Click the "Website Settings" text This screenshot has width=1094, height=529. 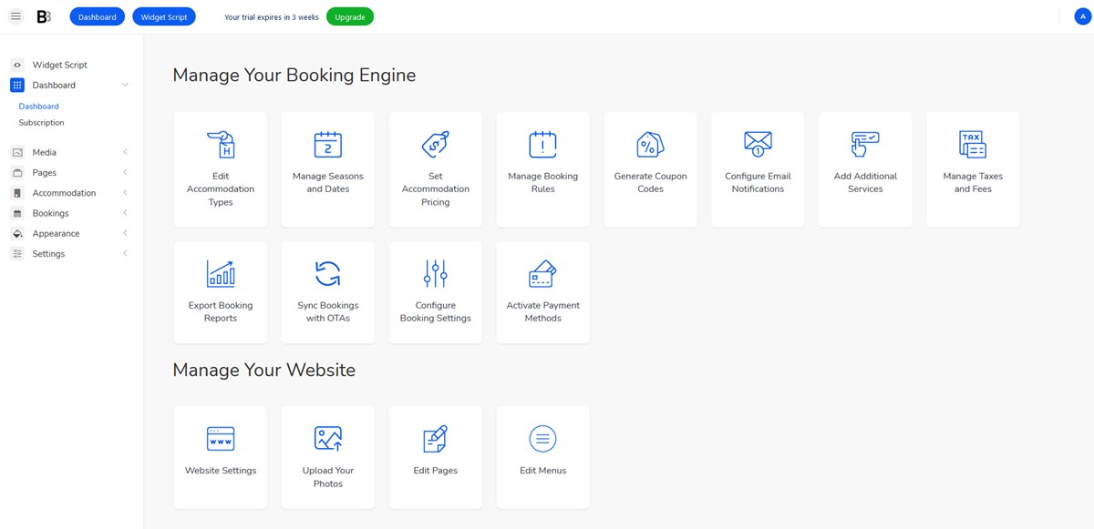(221, 471)
